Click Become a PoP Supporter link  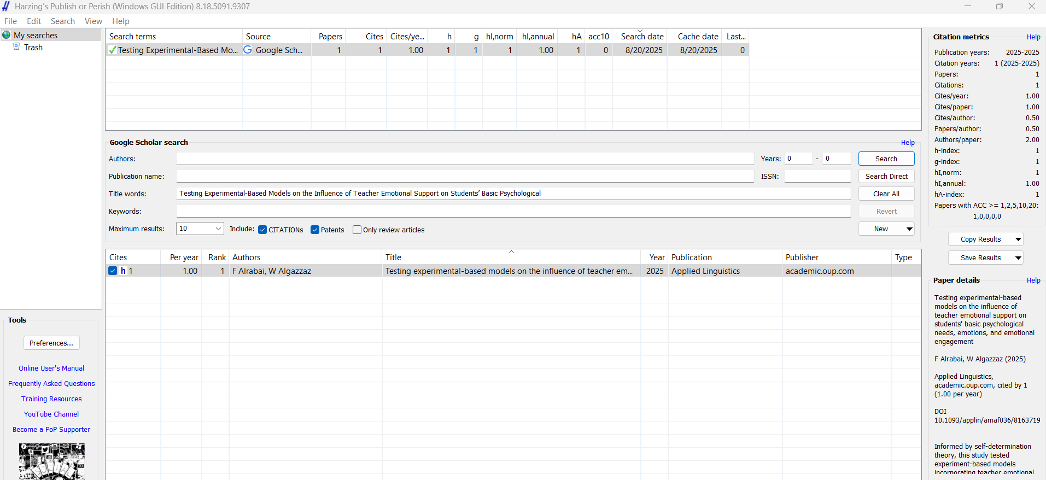pyautogui.click(x=51, y=430)
